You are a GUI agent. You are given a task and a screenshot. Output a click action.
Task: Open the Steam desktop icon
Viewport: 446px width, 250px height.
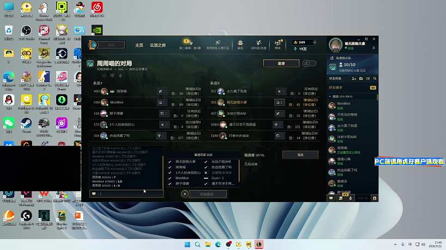(26, 125)
